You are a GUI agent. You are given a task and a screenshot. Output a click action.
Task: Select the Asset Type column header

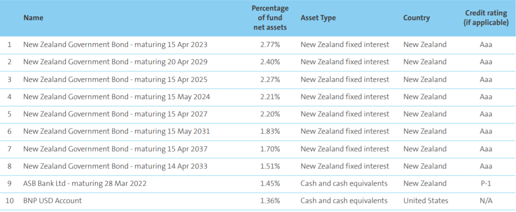tap(318, 18)
